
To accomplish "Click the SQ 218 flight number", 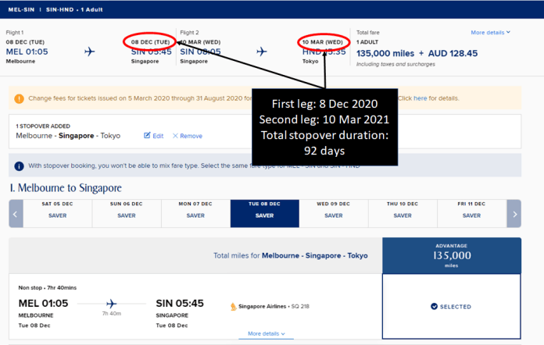I will (x=300, y=306).
